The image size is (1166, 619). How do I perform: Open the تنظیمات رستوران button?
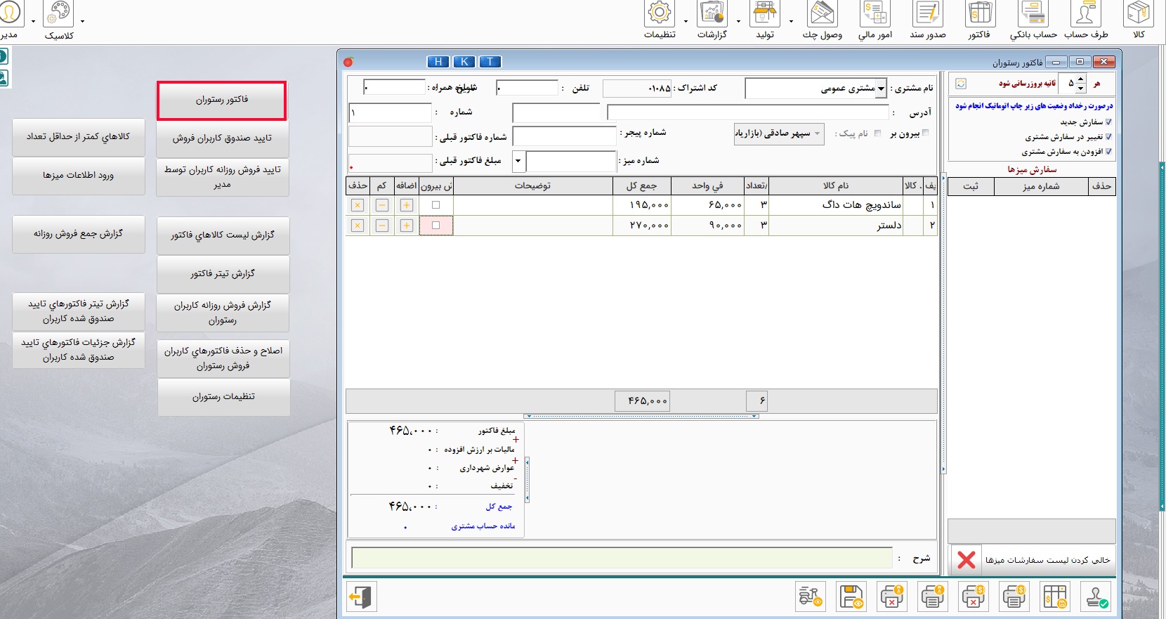click(223, 397)
